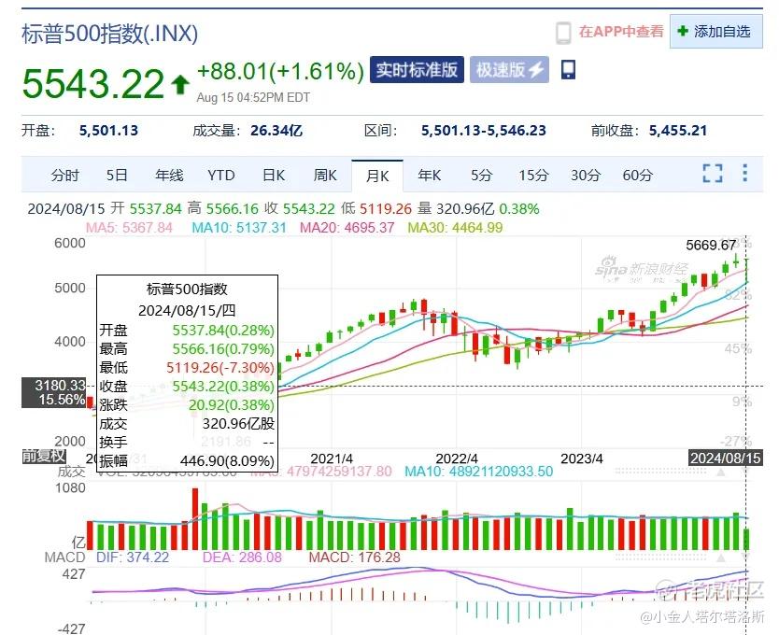Switch to the 日K tab
Viewport: 779px width, 635px height.
click(x=274, y=176)
